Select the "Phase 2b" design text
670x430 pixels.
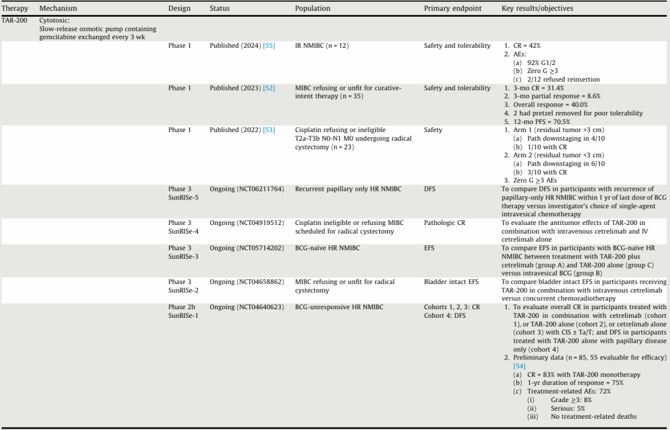(x=182, y=307)
